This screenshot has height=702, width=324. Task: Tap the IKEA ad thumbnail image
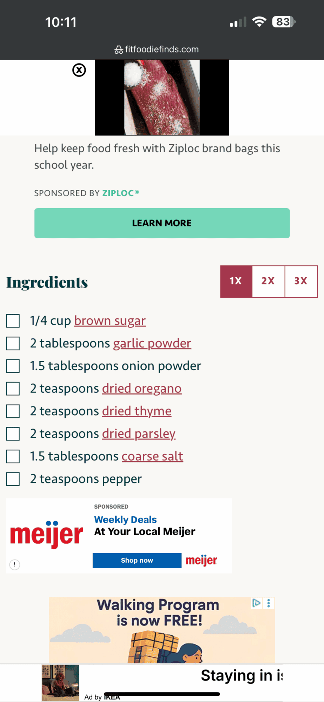(x=60, y=683)
